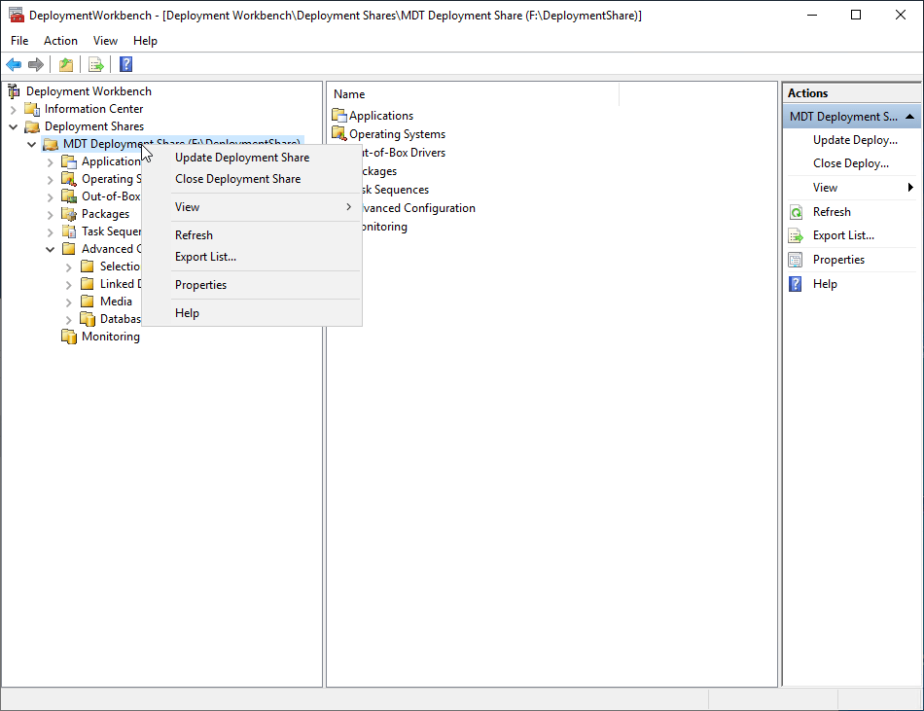Click the Up One Level folder toolbar icon
Screen dimensions: 924x711
point(65,64)
